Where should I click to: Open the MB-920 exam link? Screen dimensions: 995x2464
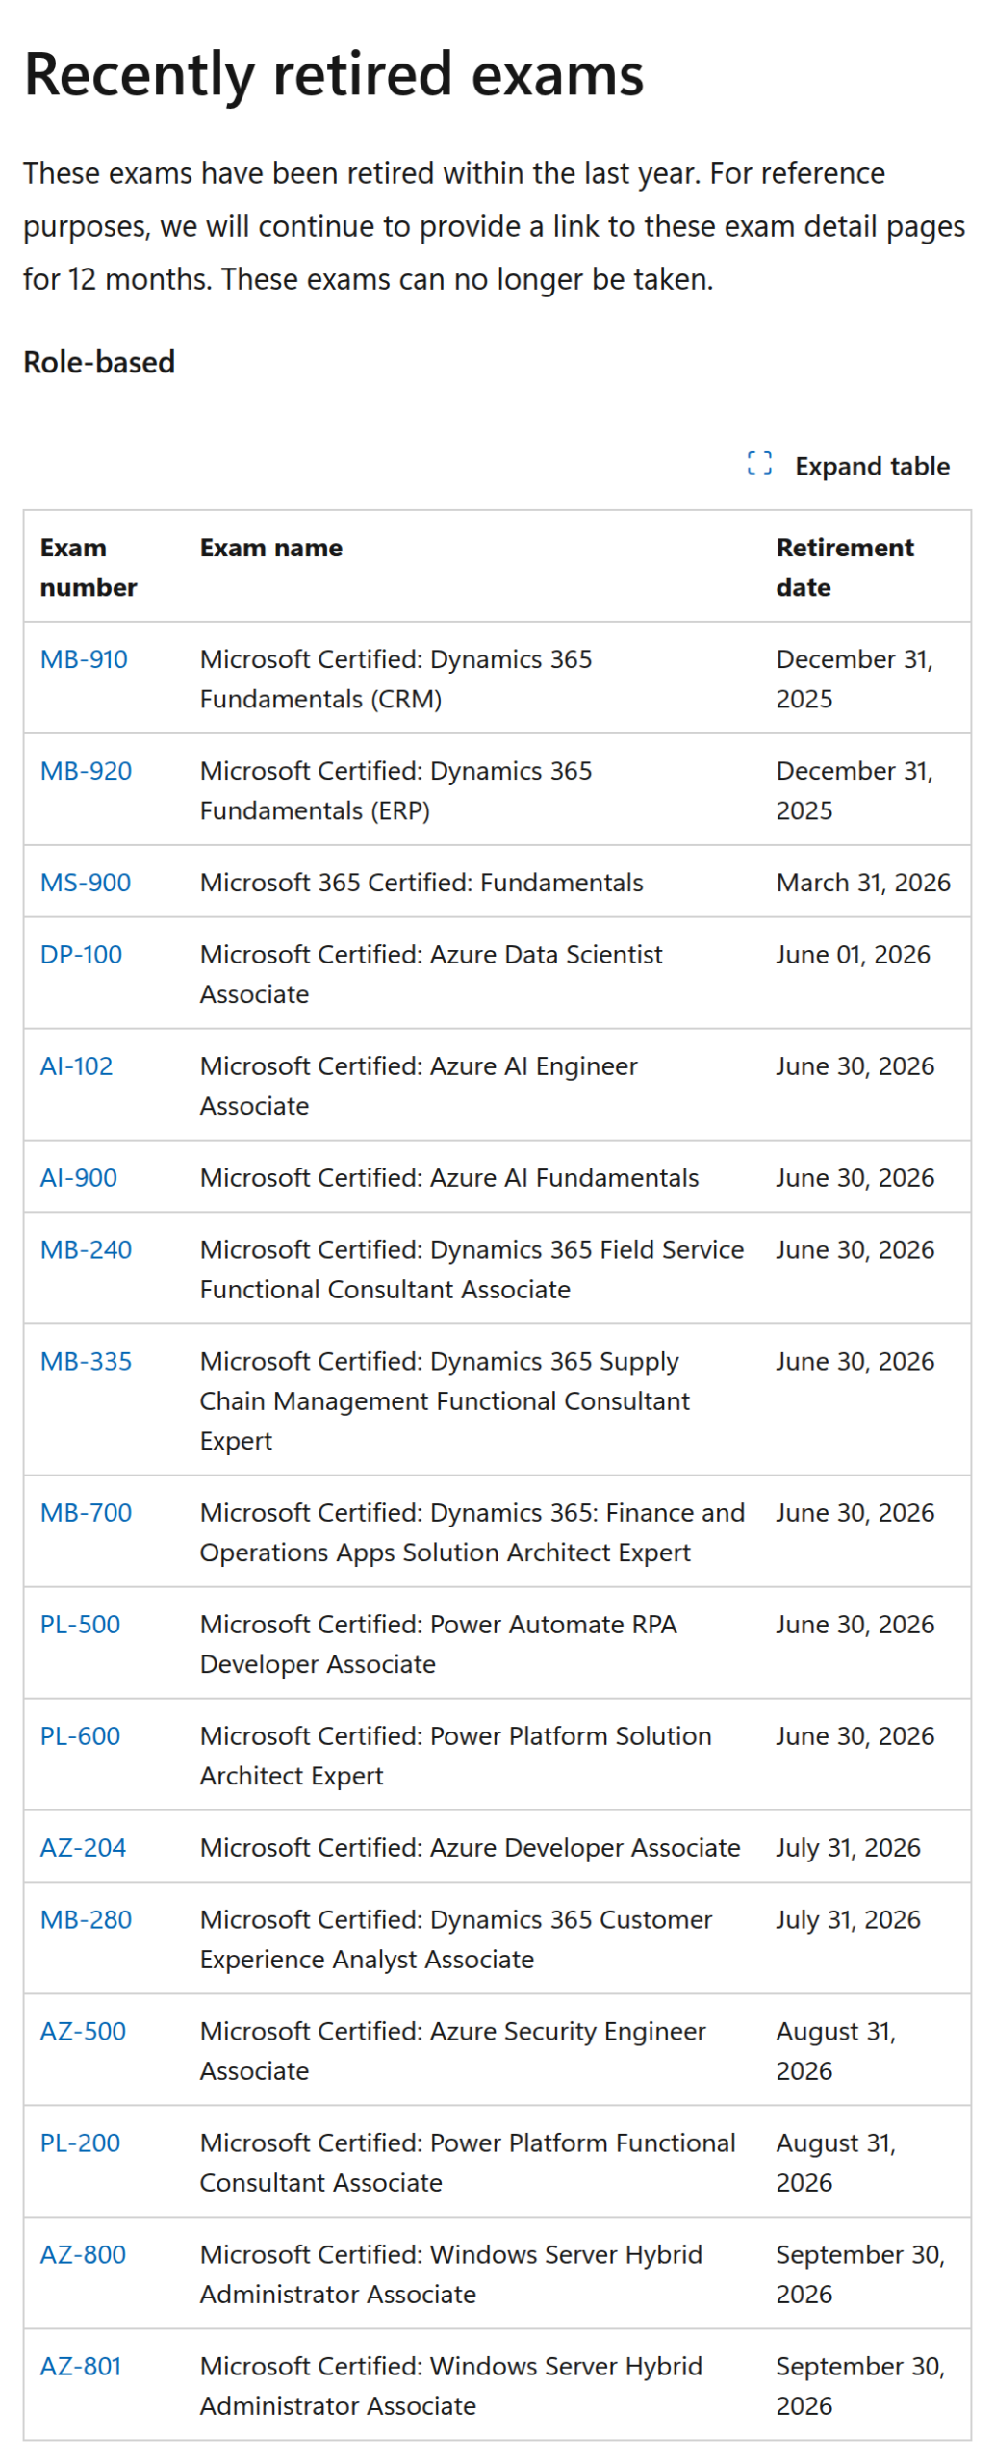tap(86, 770)
